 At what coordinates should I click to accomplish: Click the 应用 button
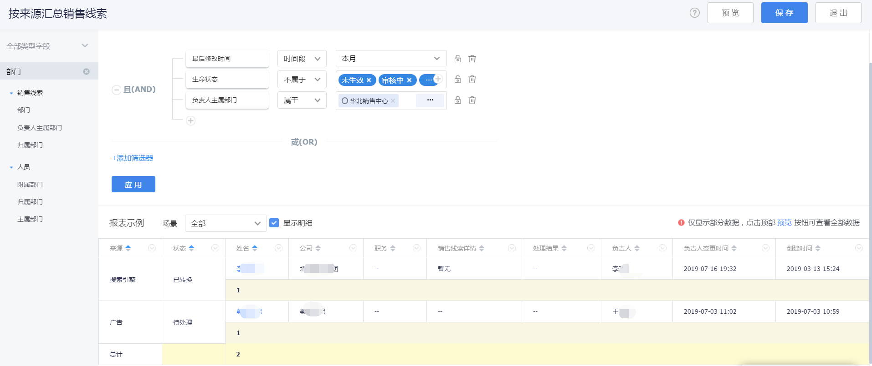[x=133, y=184]
